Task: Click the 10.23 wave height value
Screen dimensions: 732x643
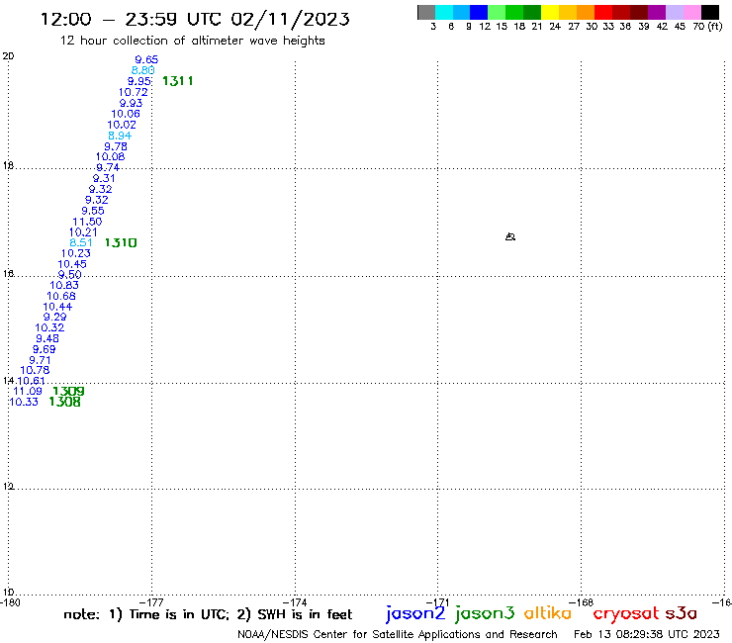Action: tap(75, 253)
